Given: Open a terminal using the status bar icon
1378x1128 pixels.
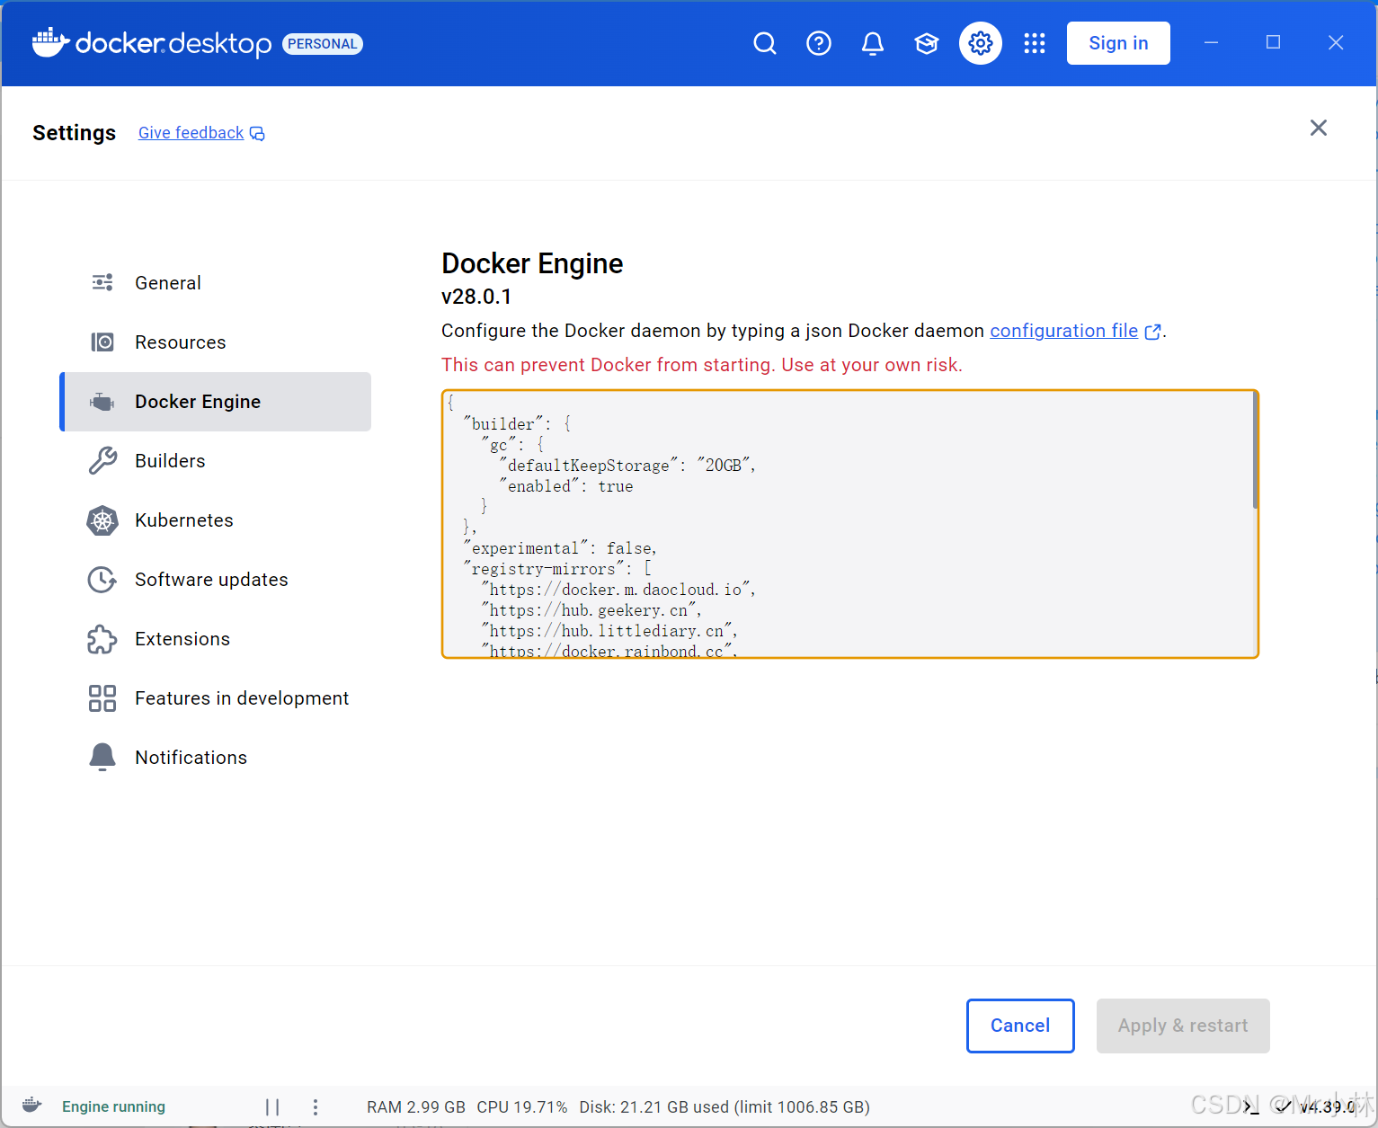Looking at the screenshot, I should 1250,1106.
